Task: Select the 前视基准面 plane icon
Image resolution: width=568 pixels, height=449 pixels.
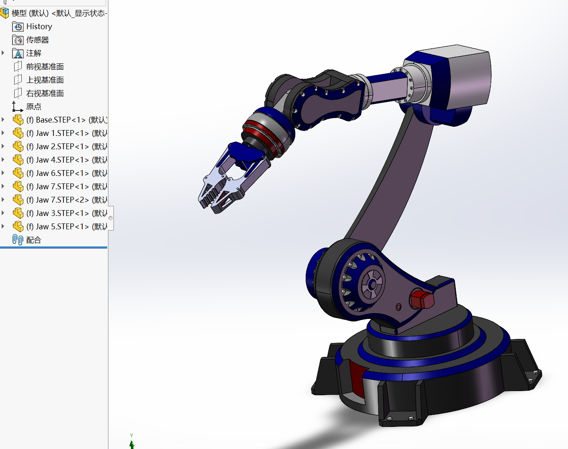Action: (x=18, y=66)
